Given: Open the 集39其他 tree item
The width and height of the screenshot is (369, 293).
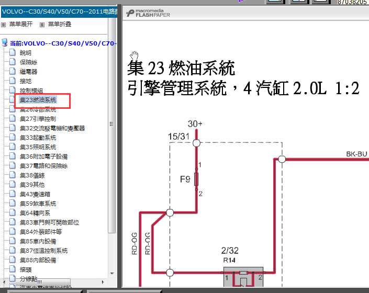Looking at the screenshot, I should 32,185.
